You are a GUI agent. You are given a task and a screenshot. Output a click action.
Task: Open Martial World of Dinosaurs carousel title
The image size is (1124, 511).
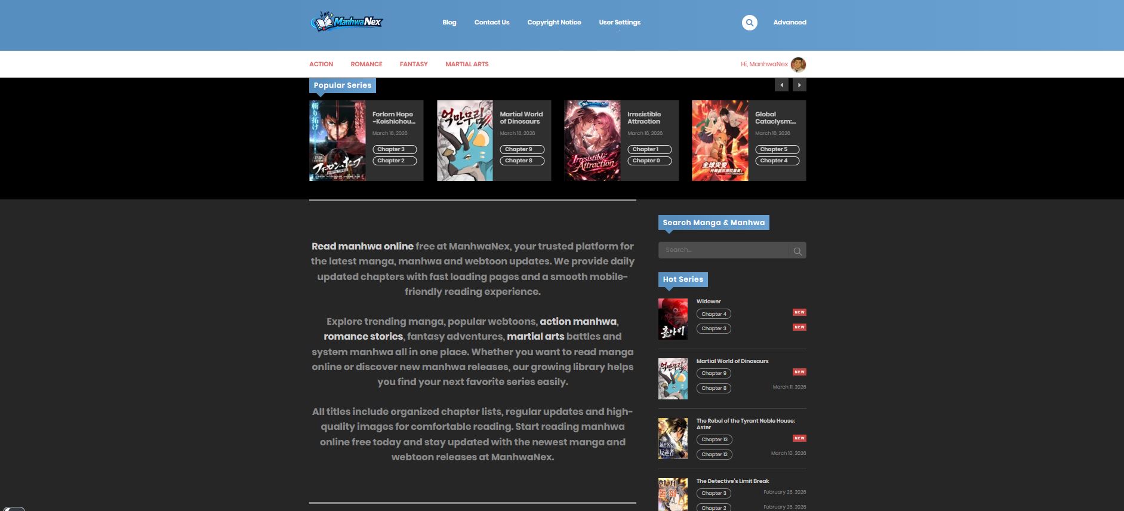(x=521, y=118)
